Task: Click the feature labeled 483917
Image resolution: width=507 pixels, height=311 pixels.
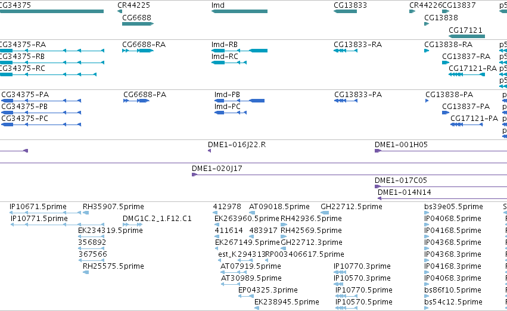Action: click(x=263, y=230)
